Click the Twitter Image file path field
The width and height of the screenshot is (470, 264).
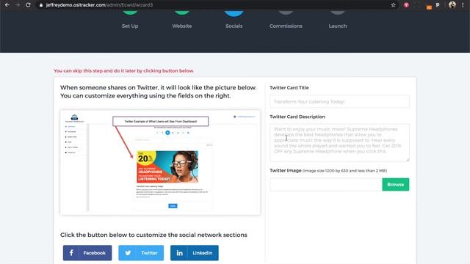point(326,184)
